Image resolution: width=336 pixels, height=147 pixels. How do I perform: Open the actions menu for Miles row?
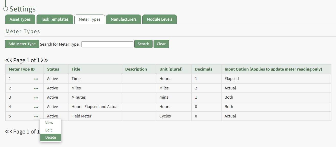36,88
